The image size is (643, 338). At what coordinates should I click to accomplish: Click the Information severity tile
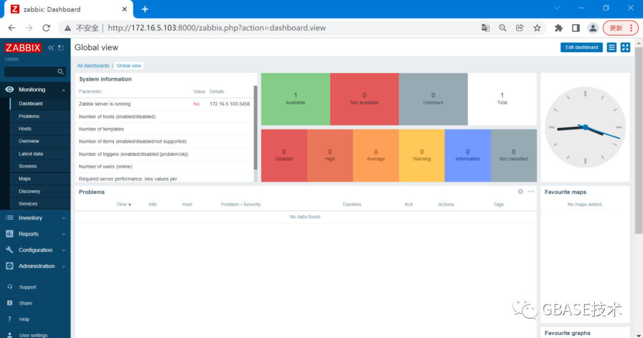tap(467, 155)
